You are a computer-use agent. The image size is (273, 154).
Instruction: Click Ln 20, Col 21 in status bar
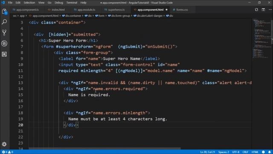coord(208,152)
